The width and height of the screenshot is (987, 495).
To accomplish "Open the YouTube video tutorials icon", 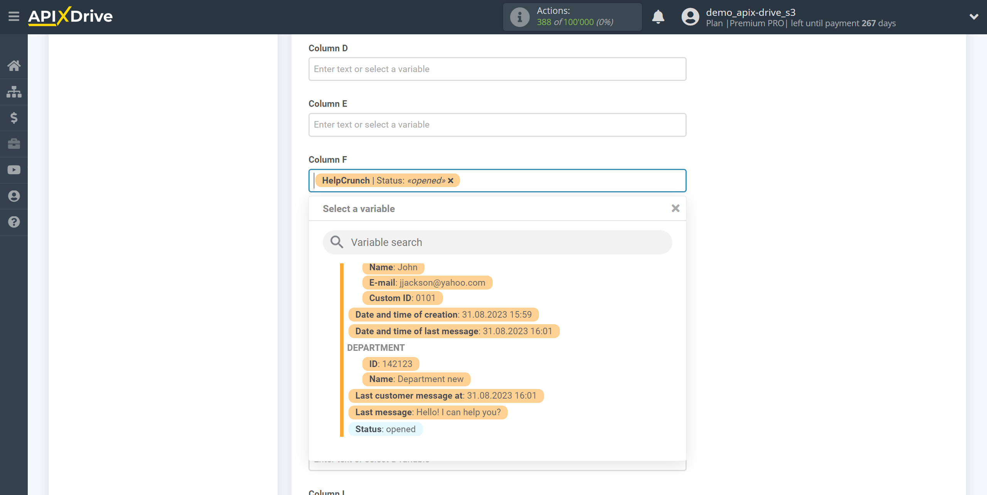I will (14, 170).
